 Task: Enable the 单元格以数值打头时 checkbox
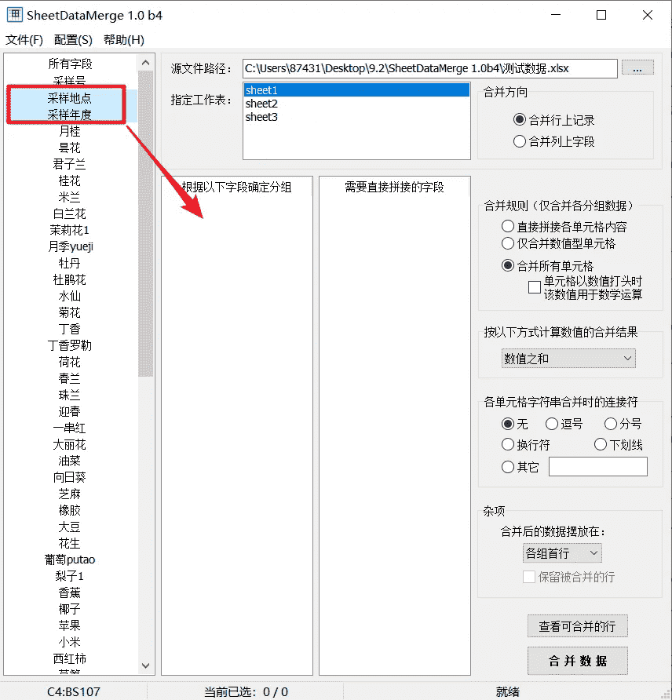click(x=535, y=287)
